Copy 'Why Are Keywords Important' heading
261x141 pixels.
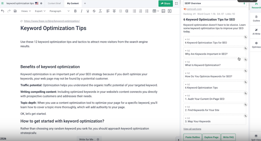point(246,48)
